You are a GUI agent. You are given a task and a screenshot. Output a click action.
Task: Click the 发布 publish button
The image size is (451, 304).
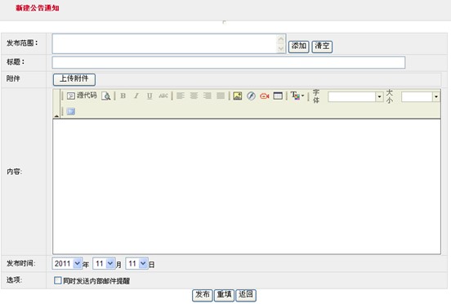coord(203,295)
